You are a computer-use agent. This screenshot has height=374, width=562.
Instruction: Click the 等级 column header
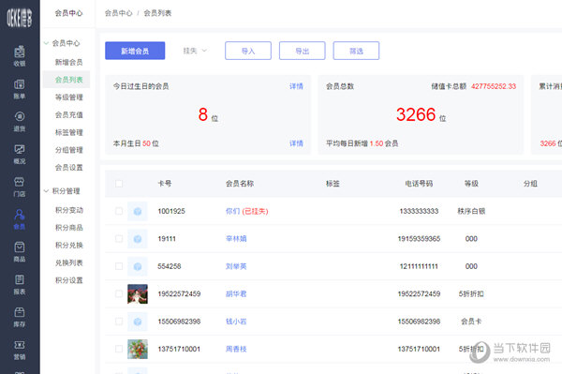pyautogui.click(x=471, y=184)
